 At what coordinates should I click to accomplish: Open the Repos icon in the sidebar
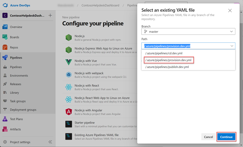click(x=5, y=47)
